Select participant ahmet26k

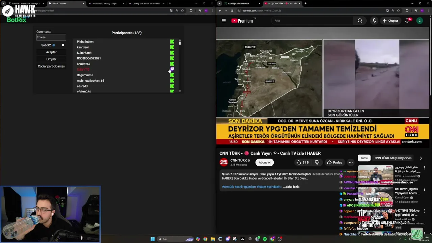(83, 64)
